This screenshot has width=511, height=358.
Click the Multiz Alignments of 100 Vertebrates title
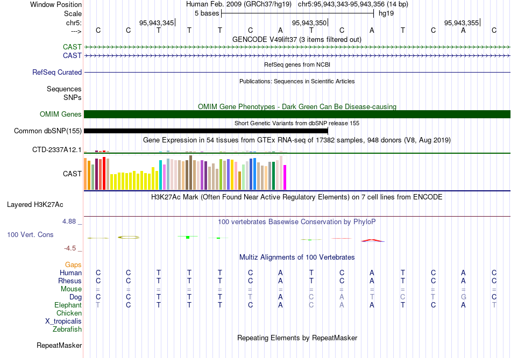click(297, 257)
